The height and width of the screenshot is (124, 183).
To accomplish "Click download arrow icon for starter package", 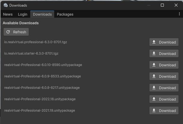I will pyautogui.click(x=154, y=53).
